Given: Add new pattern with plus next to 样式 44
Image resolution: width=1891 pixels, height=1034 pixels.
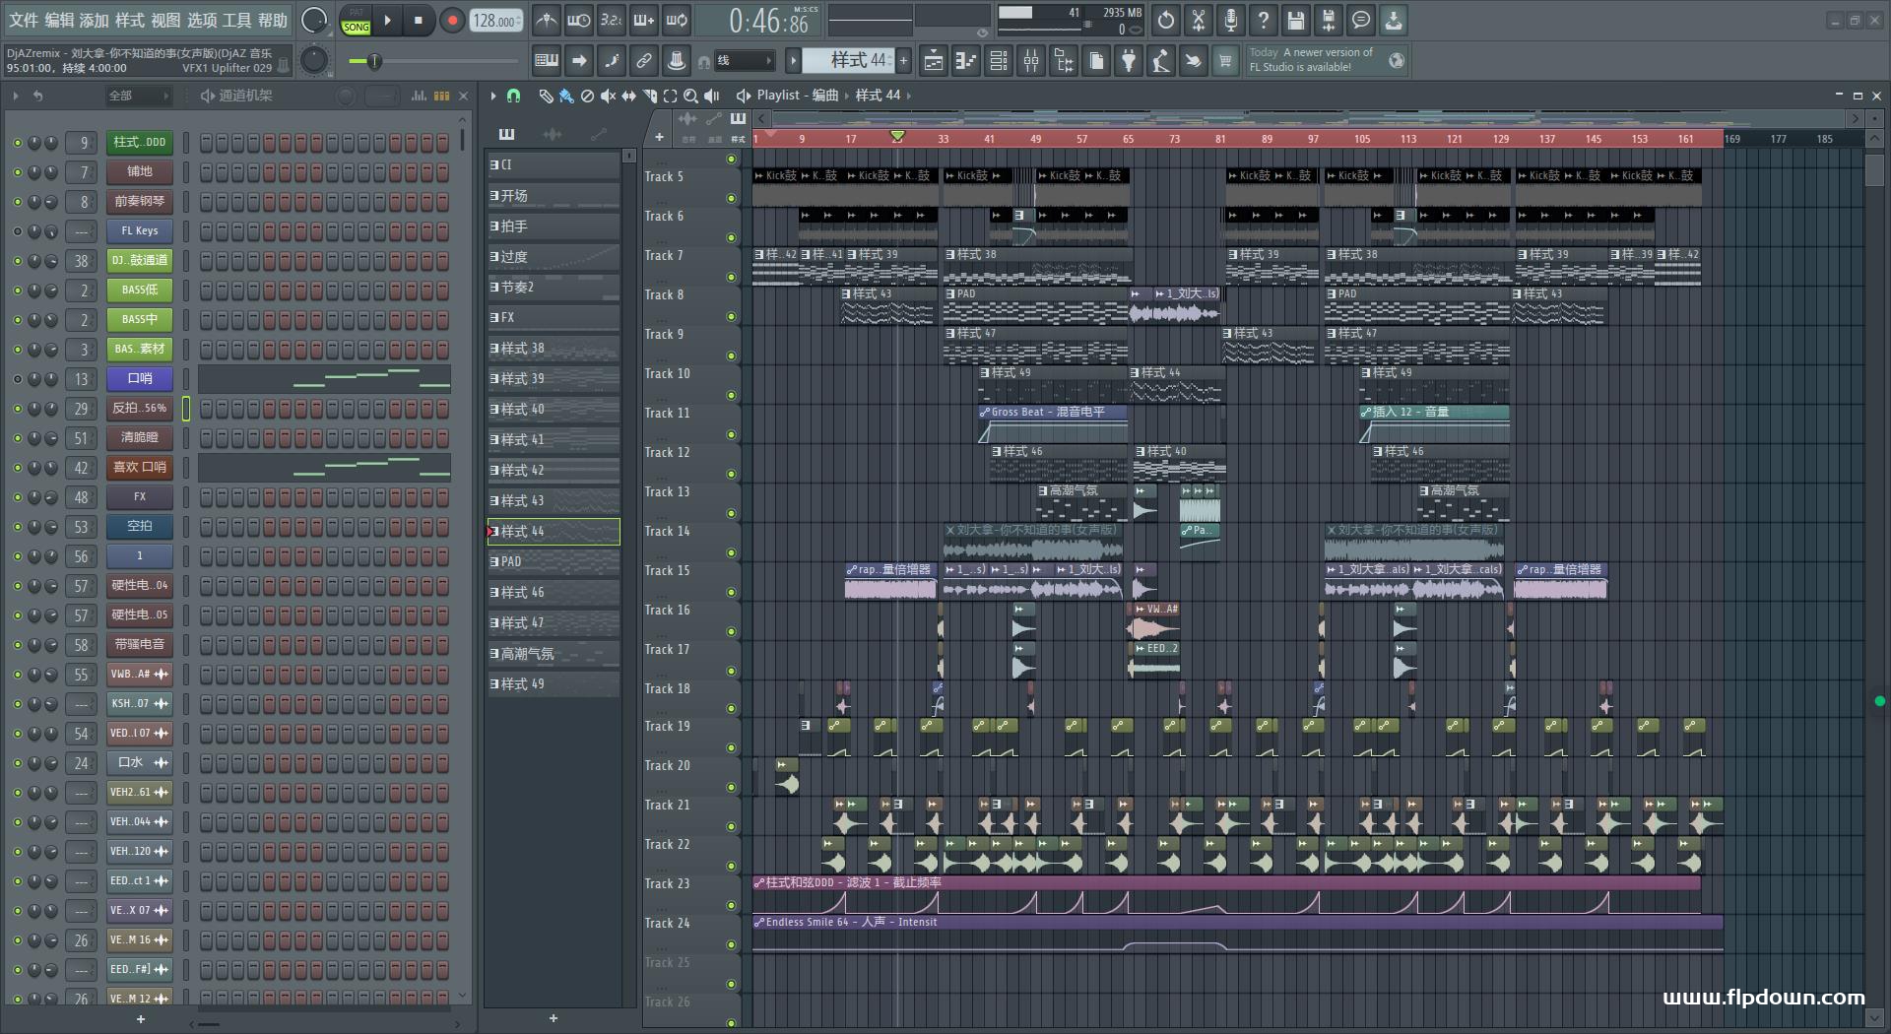Looking at the screenshot, I should [x=903, y=61].
